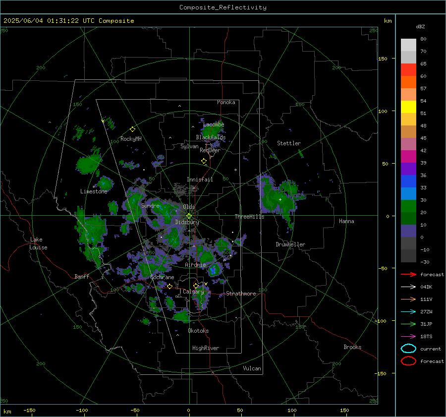
Task: Click the cyan current ellipse icon
Action: pos(408,349)
